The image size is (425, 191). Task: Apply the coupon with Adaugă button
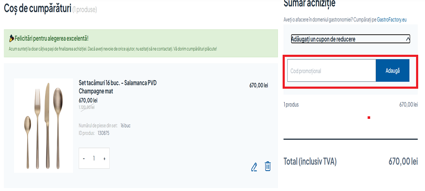coord(392,70)
